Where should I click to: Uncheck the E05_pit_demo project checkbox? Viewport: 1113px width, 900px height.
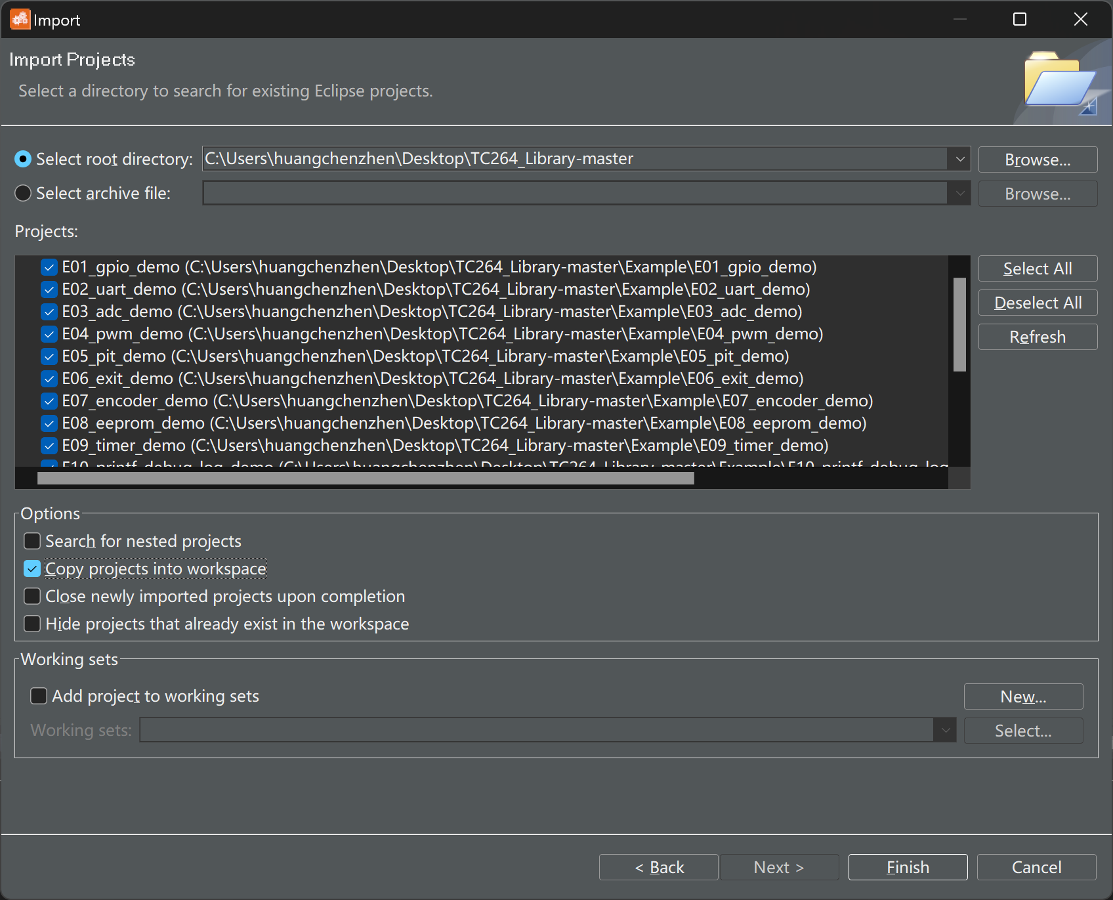point(49,356)
